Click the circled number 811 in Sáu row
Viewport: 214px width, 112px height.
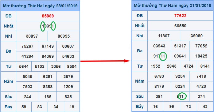(x=180, y=96)
